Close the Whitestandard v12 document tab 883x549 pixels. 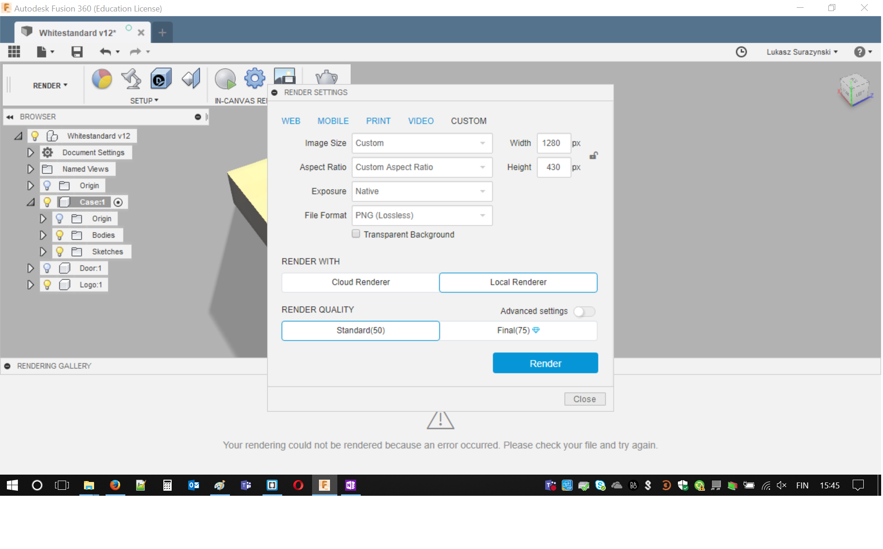click(x=141, y=33)
